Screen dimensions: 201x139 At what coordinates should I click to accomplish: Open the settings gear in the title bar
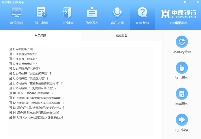pos(185,2)
